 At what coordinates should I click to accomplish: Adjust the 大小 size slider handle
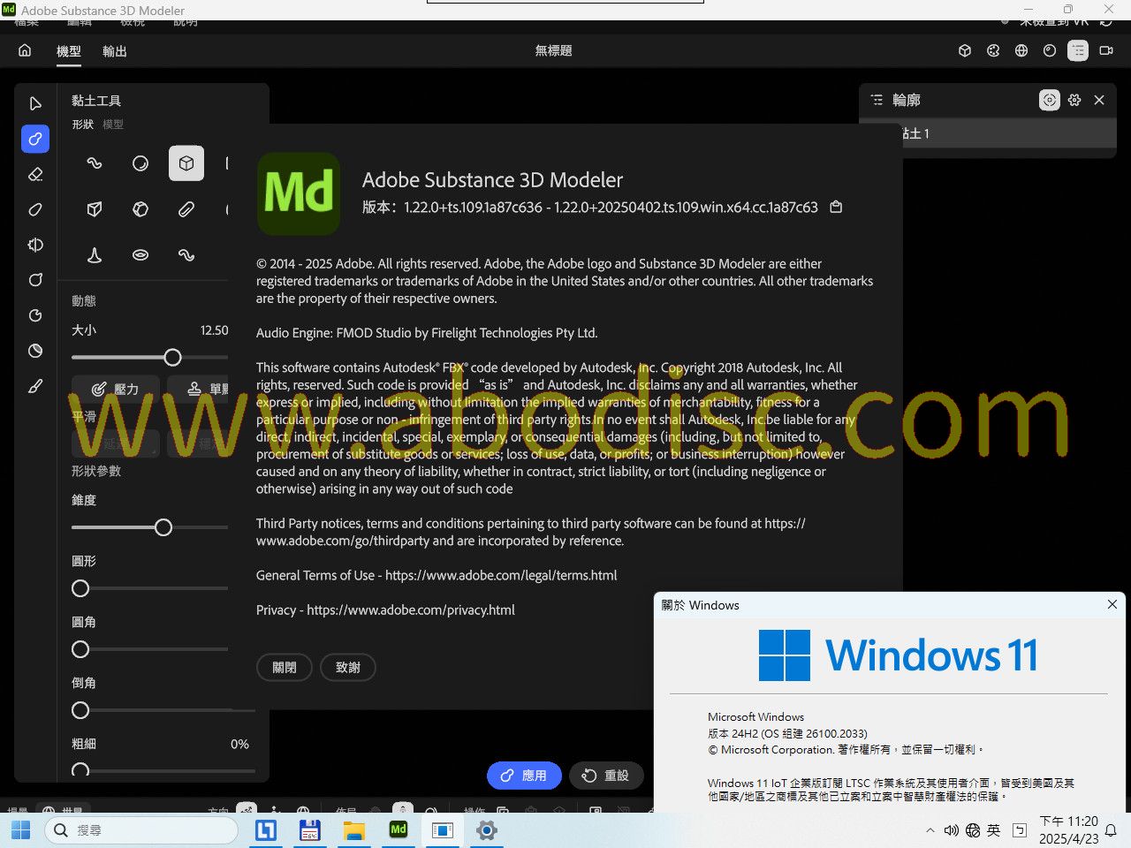[x=173, y=357]
